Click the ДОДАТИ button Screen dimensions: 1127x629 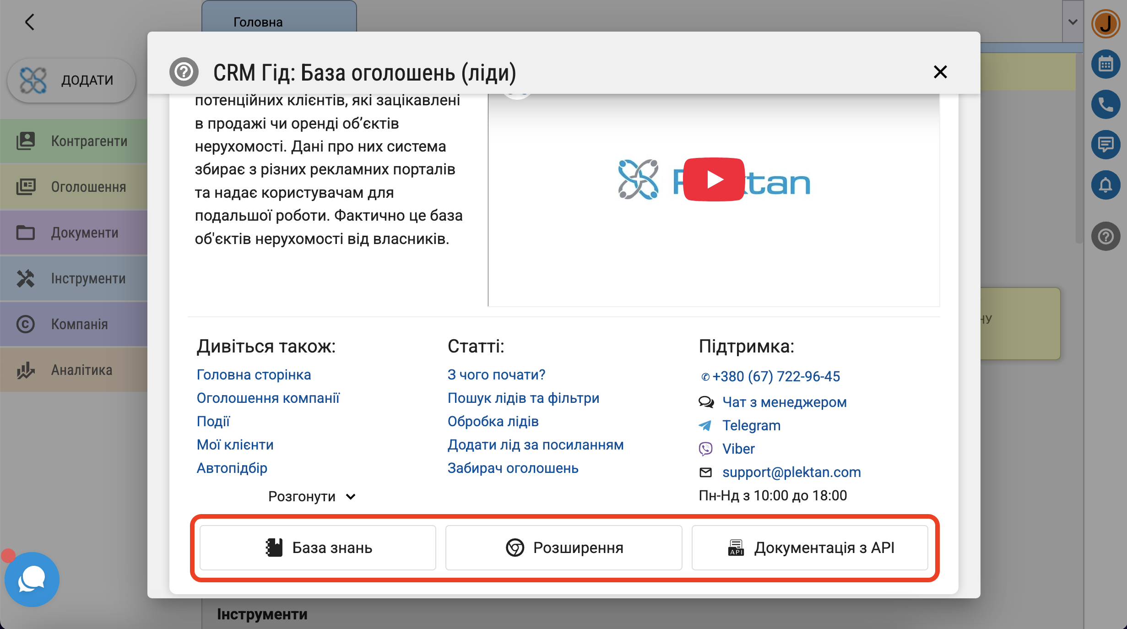(71, 80)
